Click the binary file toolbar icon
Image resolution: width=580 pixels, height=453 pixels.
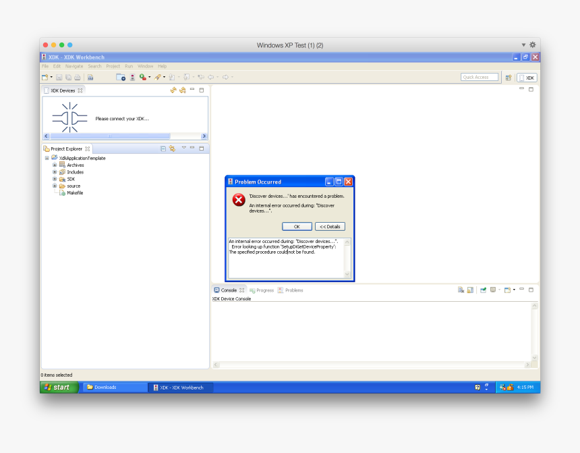(90, 77)
